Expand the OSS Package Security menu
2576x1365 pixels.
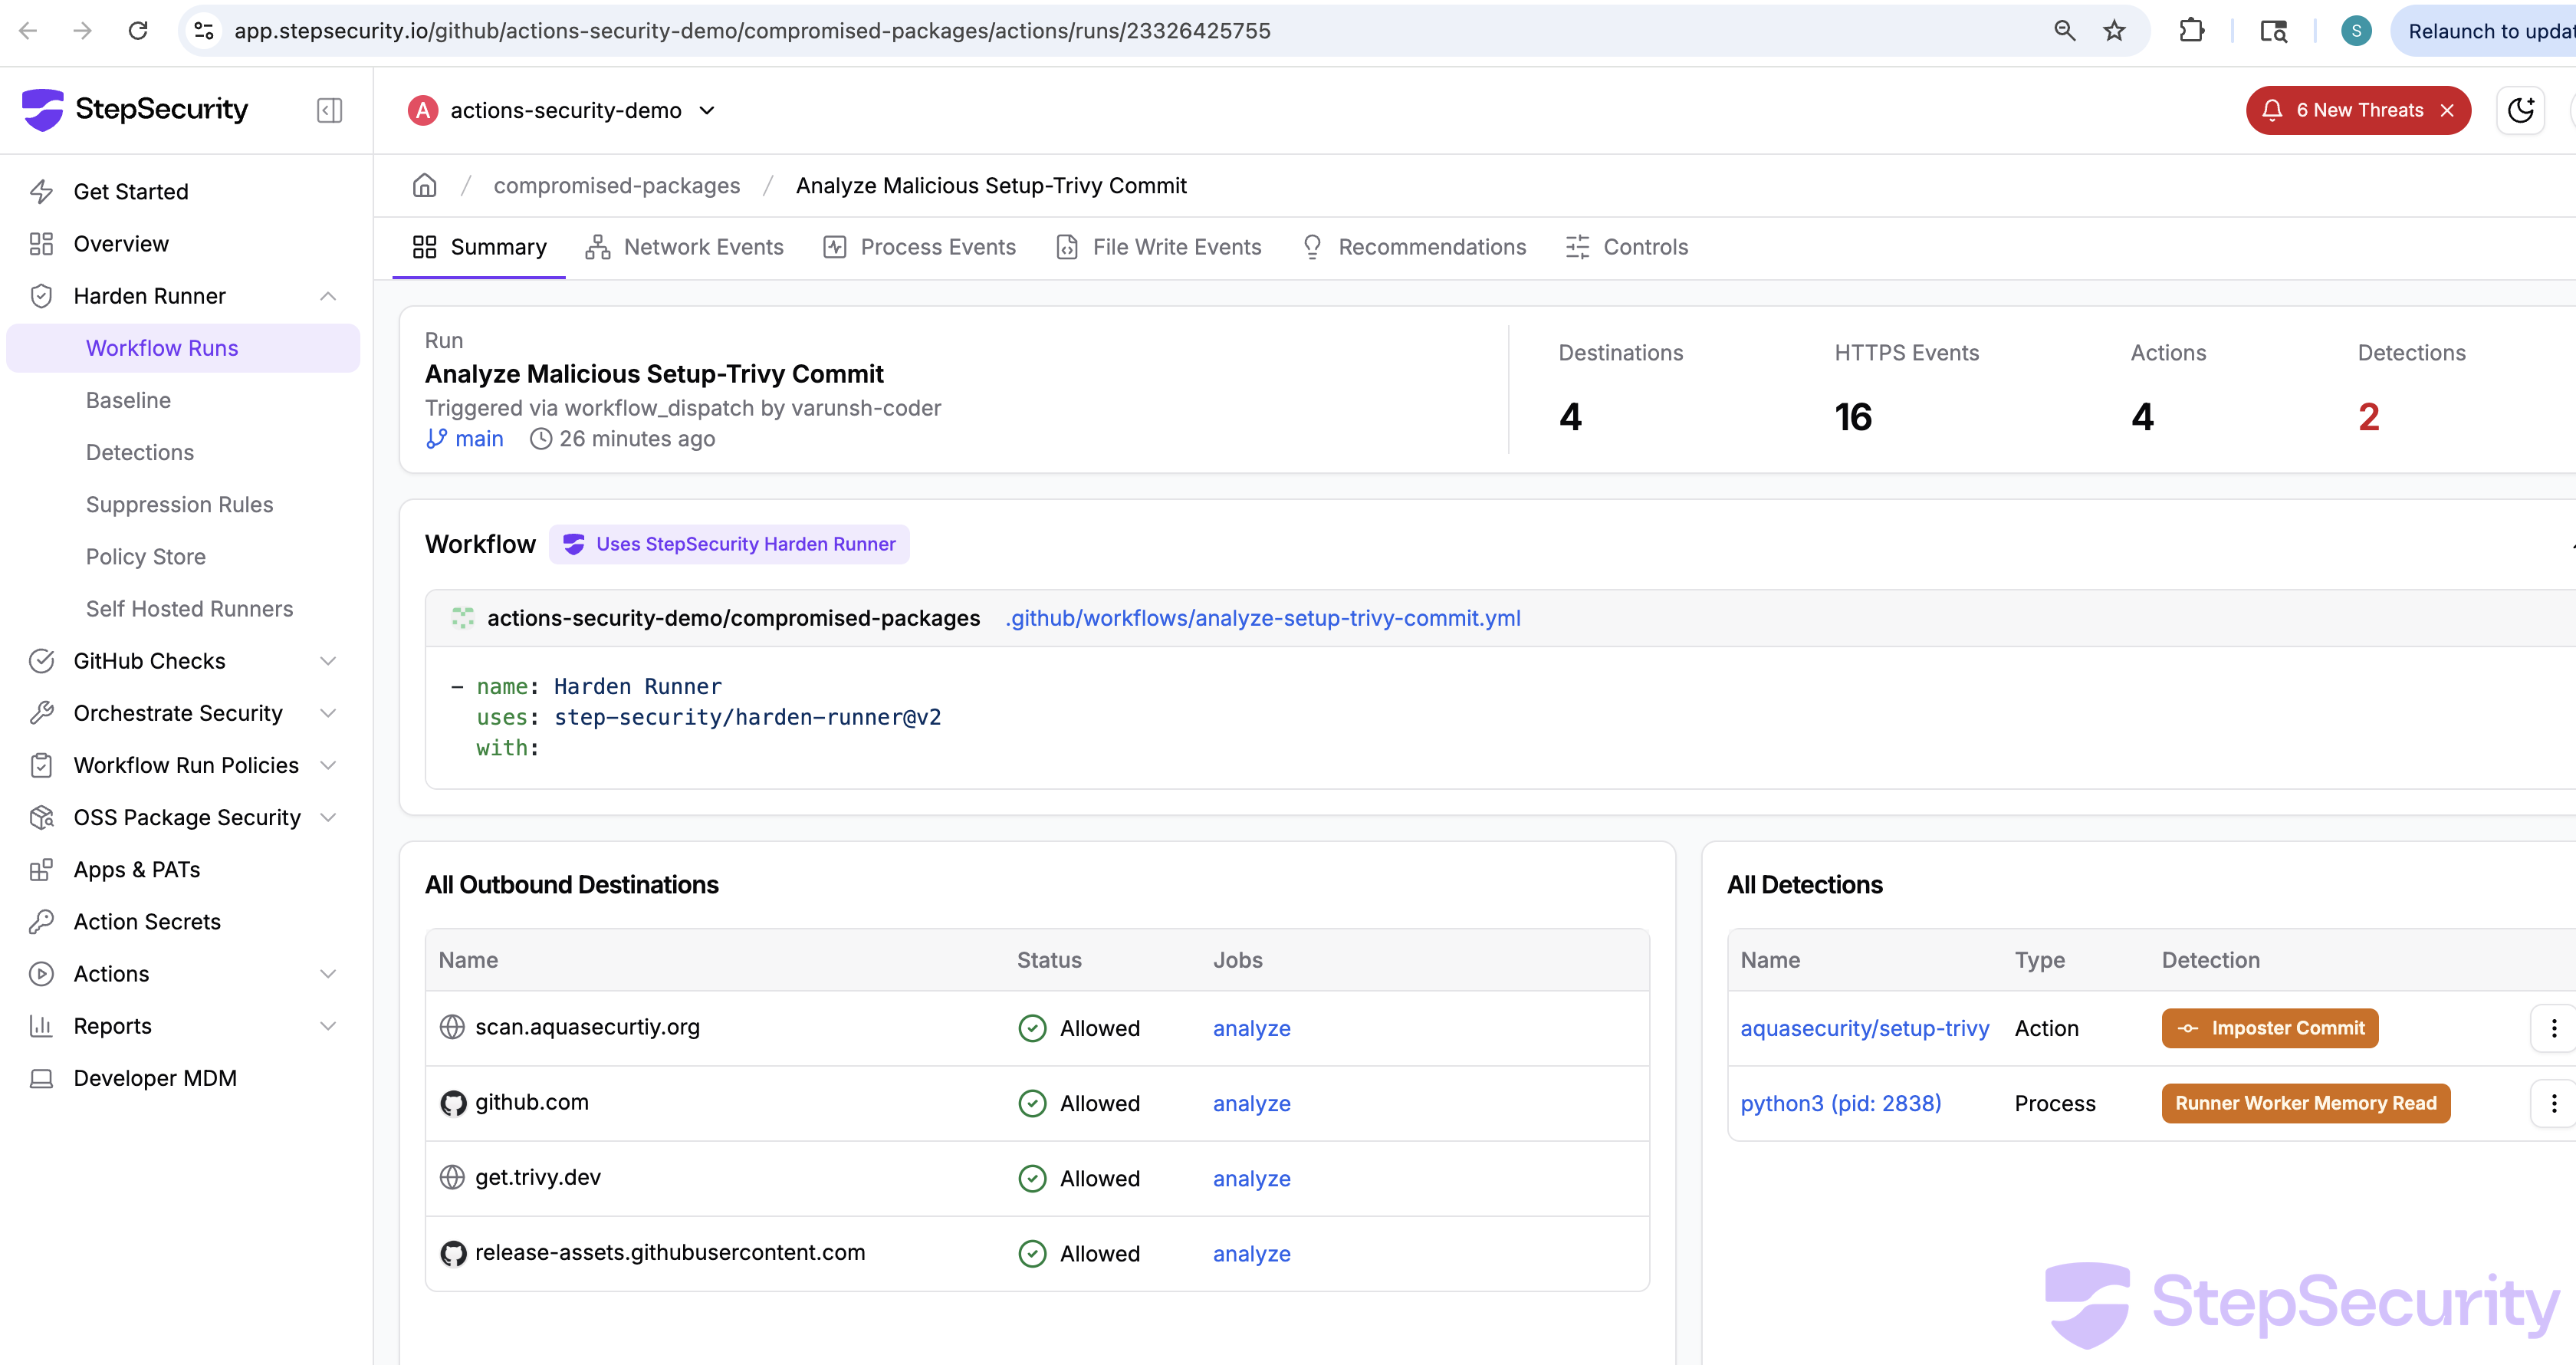(x=327, y=817)
